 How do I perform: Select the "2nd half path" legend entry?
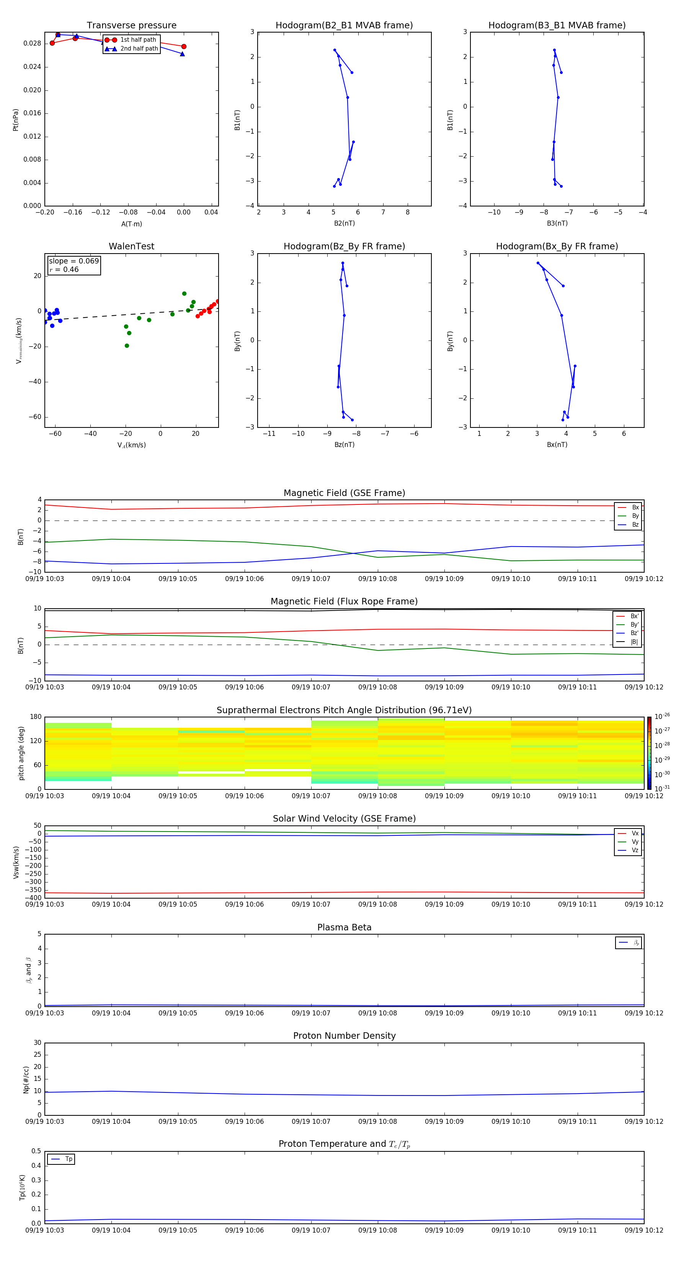[131, 49]
